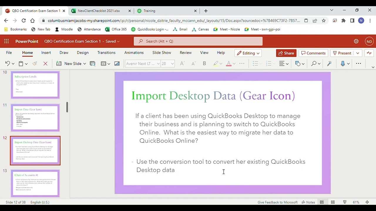Click the text alignment icon
Image resolution: width=376 pixels, height=211 pixels.
click(282, 64)
